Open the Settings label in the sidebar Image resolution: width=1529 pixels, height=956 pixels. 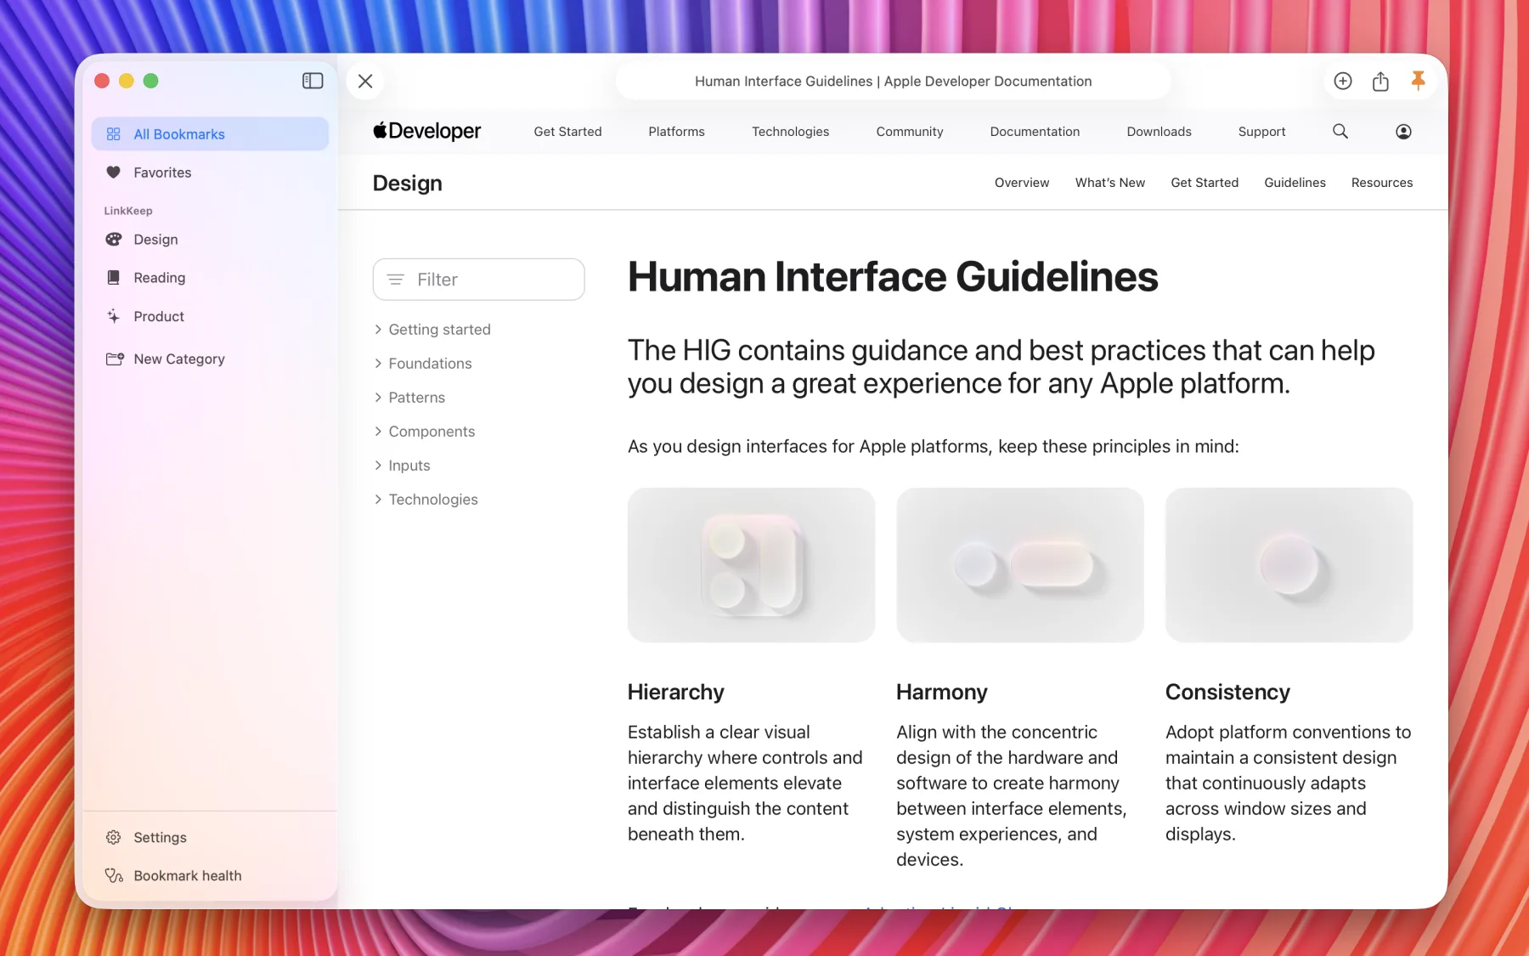click(x=160, y=837)
